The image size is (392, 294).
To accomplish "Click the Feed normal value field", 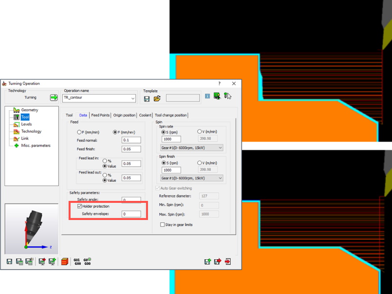I will (x=131, y=140).
